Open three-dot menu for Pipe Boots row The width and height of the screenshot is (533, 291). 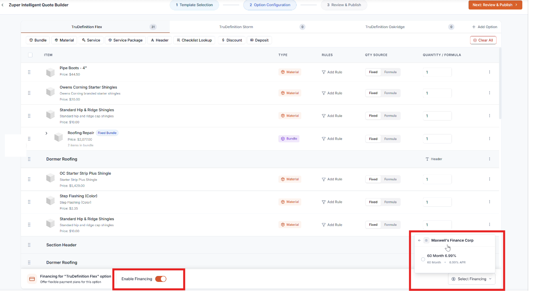click(x=490, y=72)
